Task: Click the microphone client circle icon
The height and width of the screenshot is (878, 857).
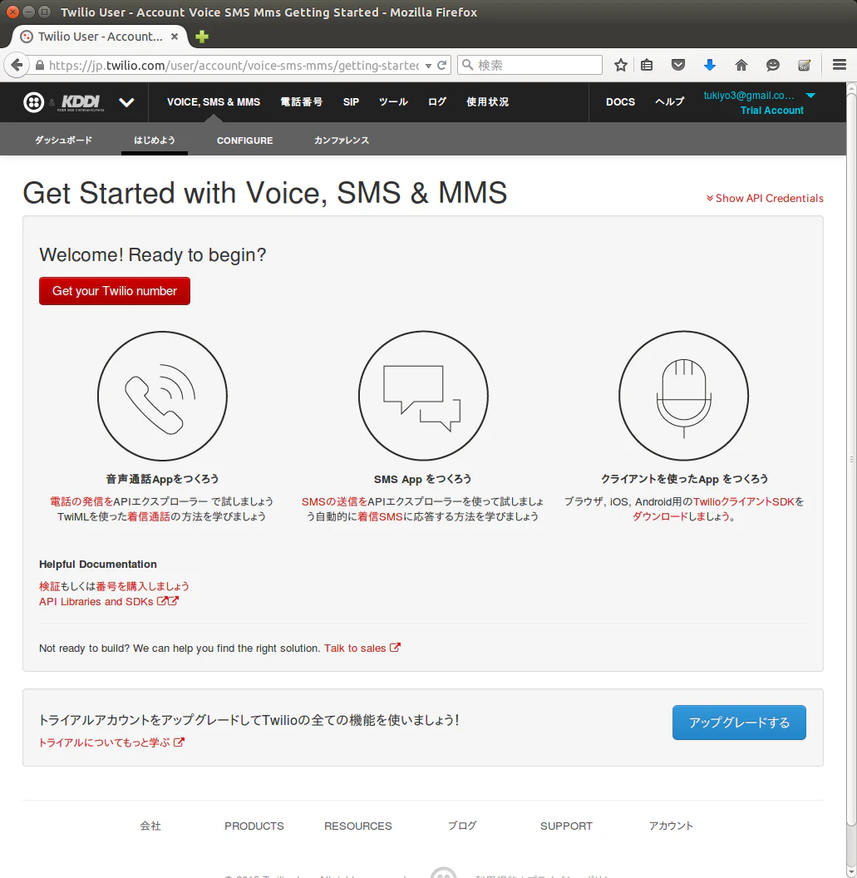Action: (x=683, y=396)
